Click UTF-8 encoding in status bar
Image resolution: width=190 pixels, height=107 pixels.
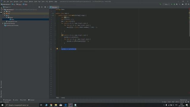177,102
